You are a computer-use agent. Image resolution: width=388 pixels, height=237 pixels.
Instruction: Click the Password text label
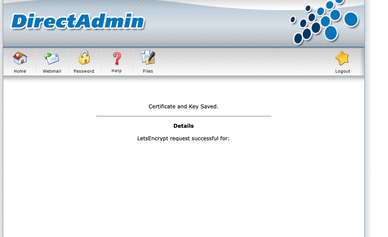tap(84, 71)
